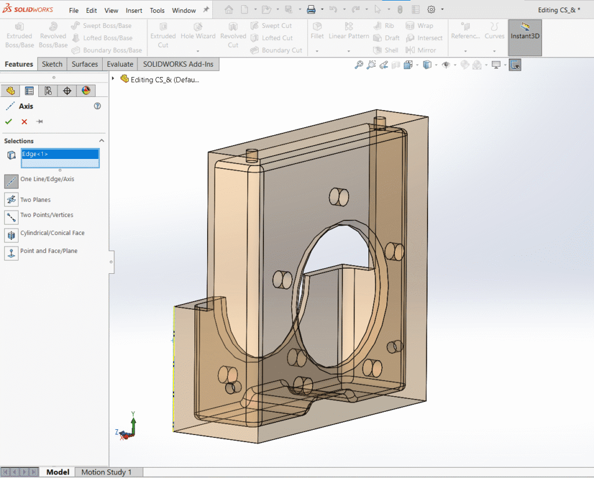Open the FeatureManager Design Tree tab icon
594x478 pixels.
10,90
